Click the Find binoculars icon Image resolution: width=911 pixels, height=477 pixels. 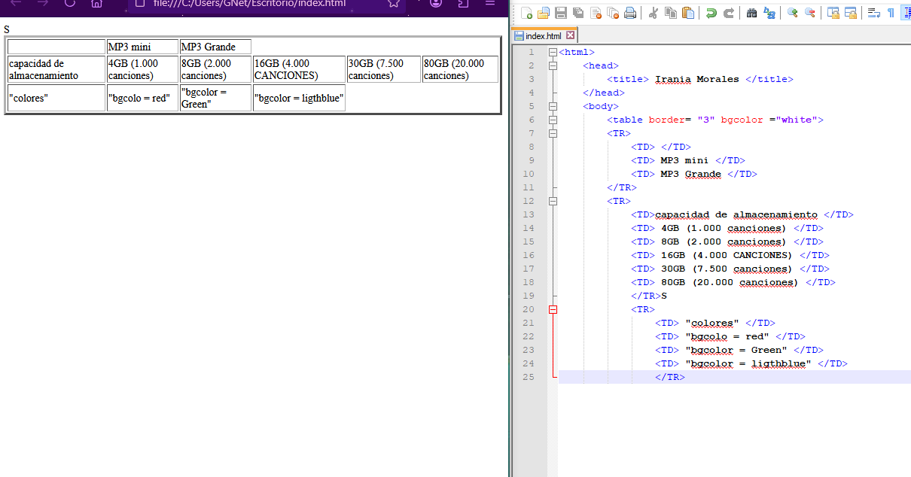pyautogui.click(x=751, y=13)
